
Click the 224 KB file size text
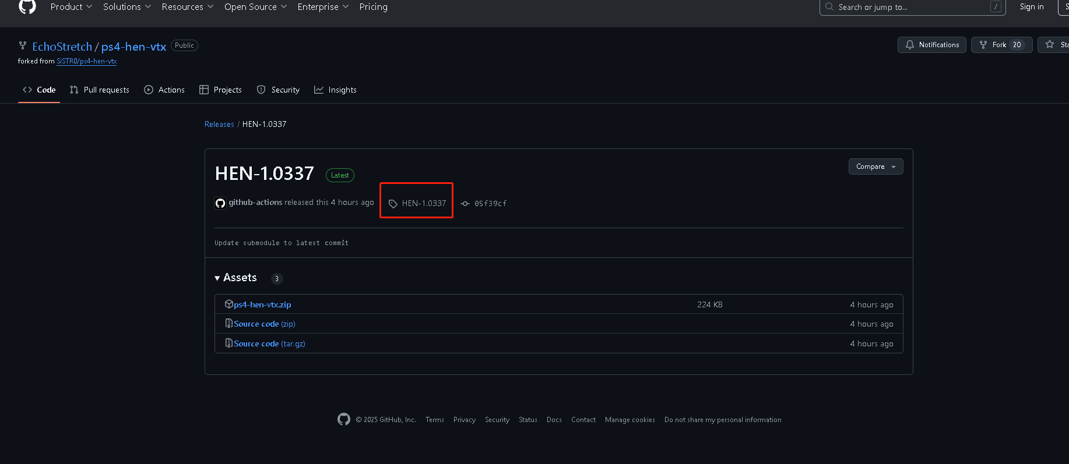pyautogui.click(x=709, y=304)
